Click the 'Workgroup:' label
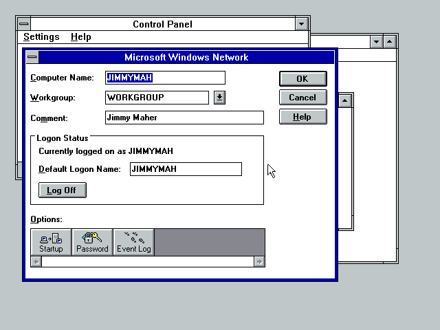The height and width of the screenshot is (330, 440). point(53,98)
